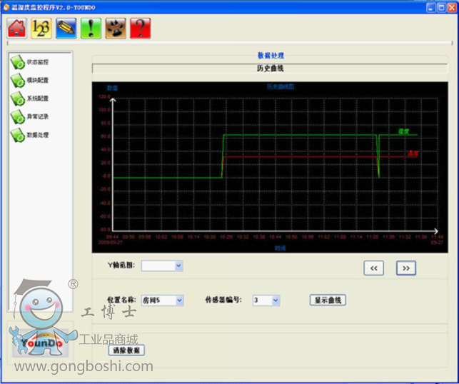Screen dimensions: 459x384
Task: Click the >> next page button
Action: pos(406,268)
